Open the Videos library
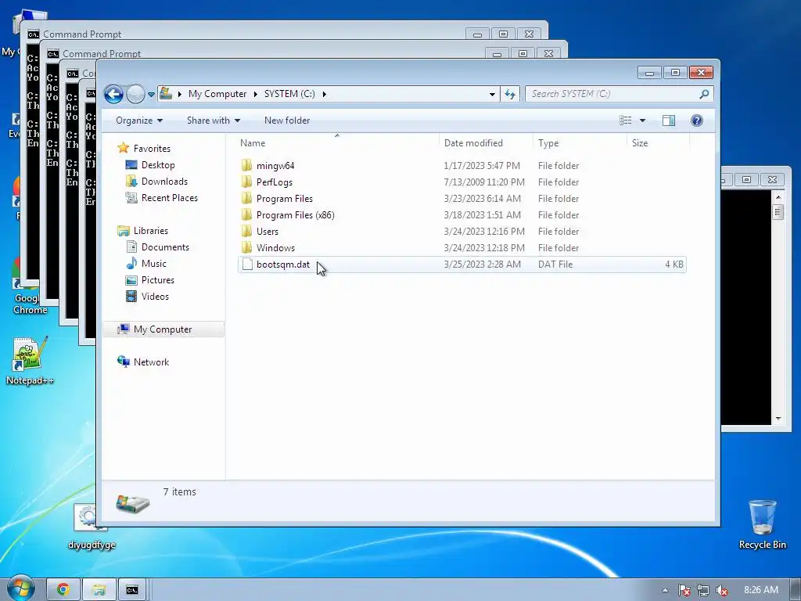The image size is (801, 601). click(x=155, y=297)
